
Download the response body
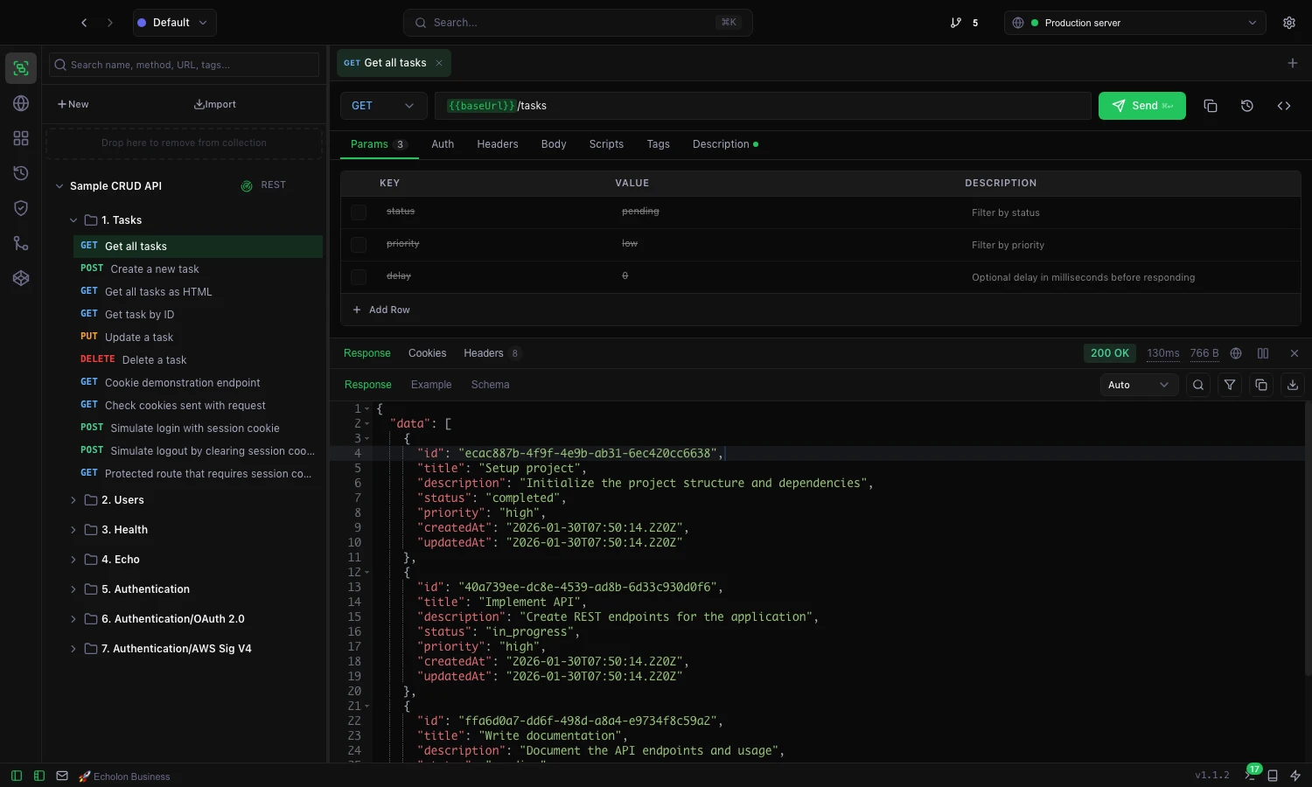[1293, 385]
